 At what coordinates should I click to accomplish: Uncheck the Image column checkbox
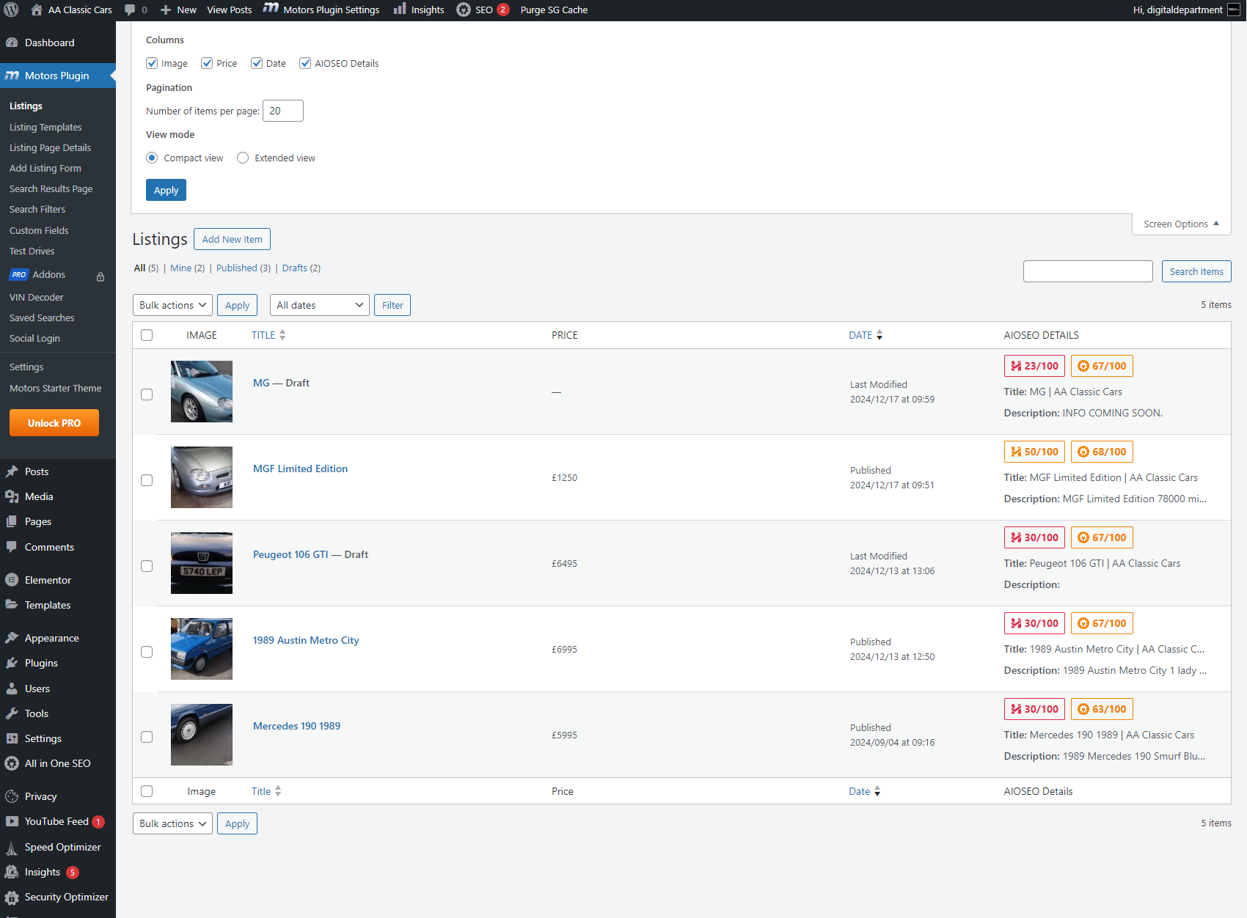coord(152,63)
